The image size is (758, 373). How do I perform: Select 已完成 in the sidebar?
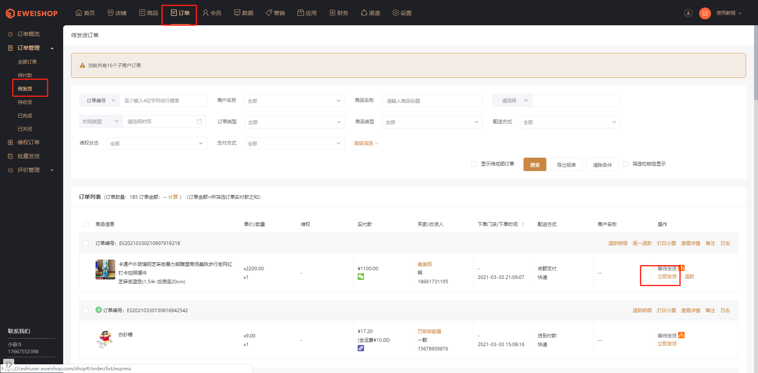[x=25, y=115]
